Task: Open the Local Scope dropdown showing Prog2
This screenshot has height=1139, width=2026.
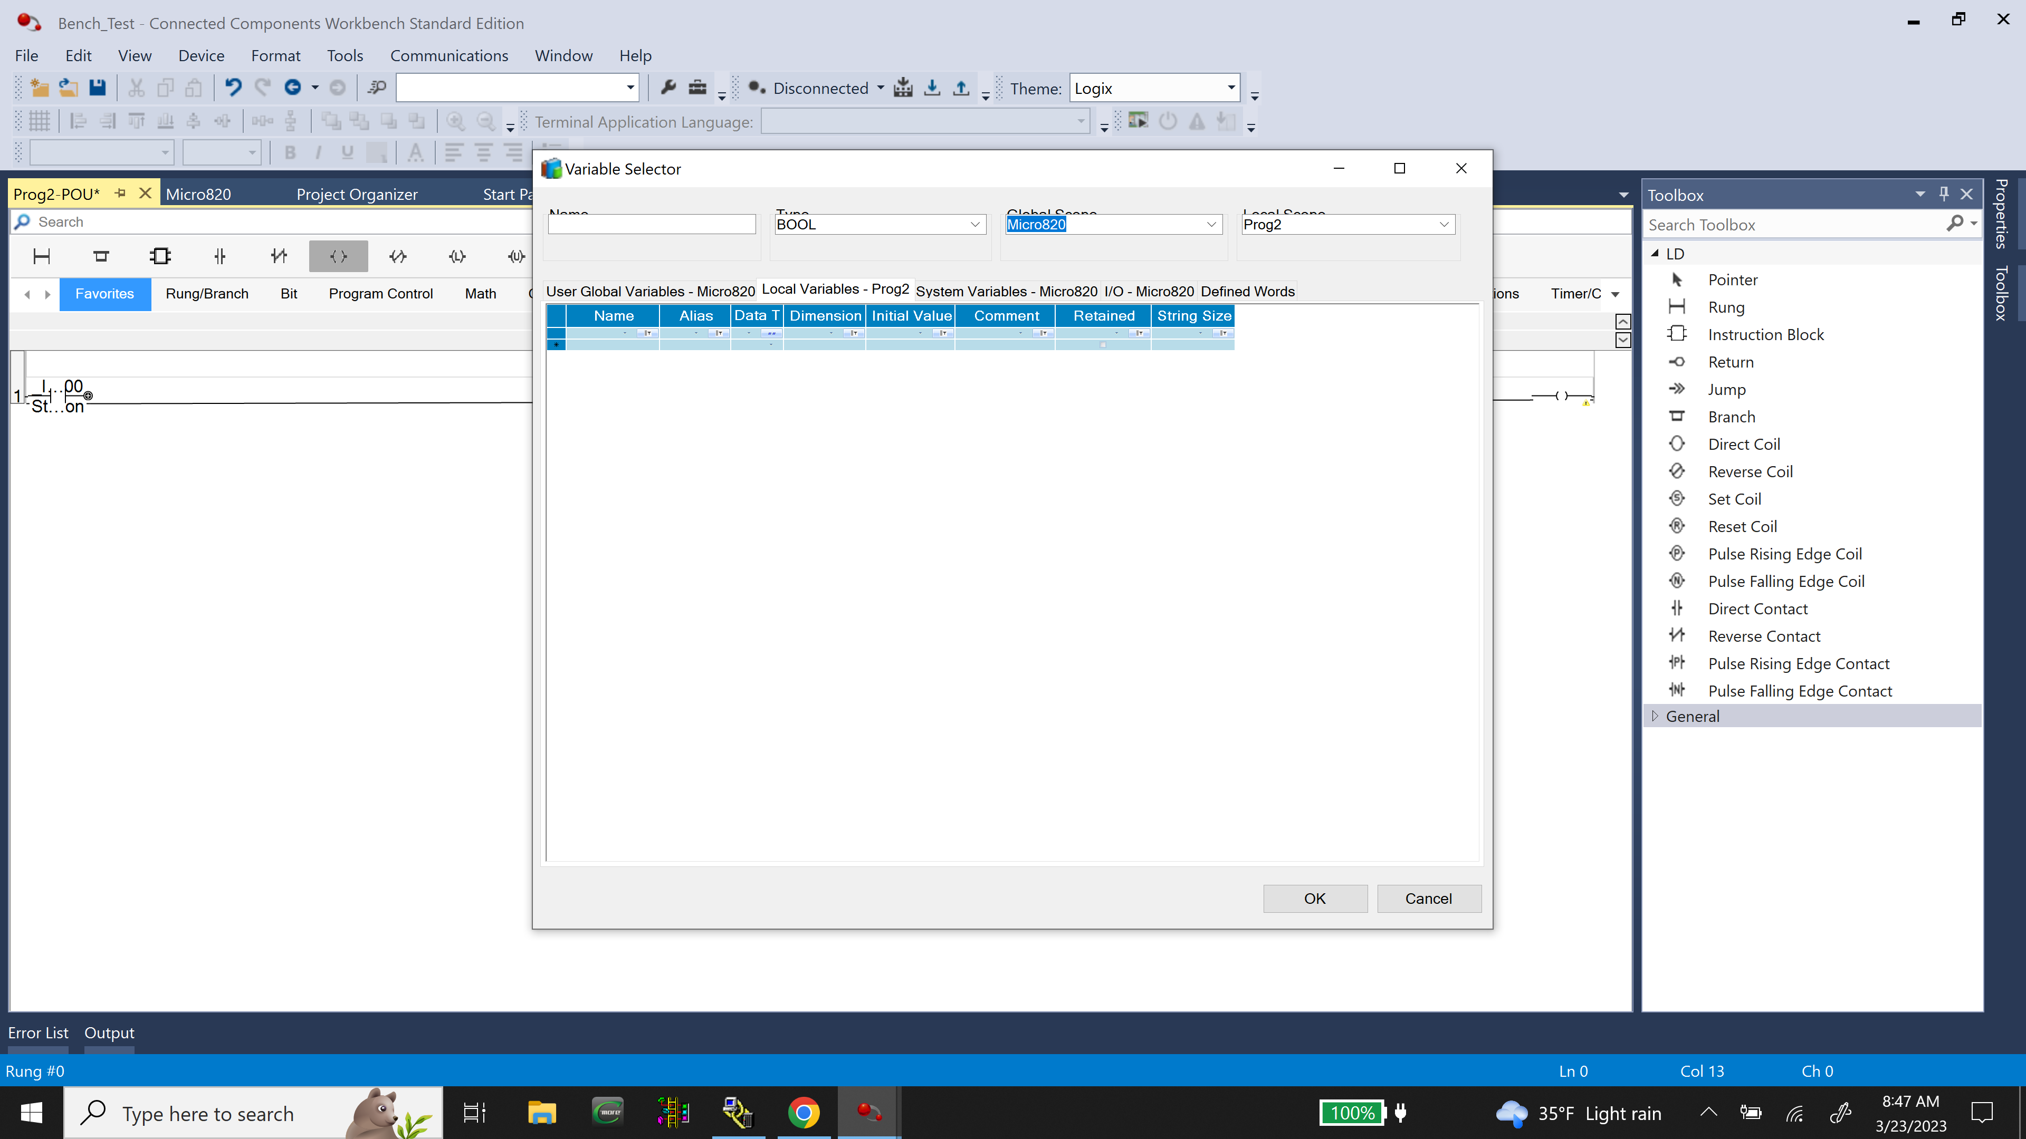Action: (1444, 224)
